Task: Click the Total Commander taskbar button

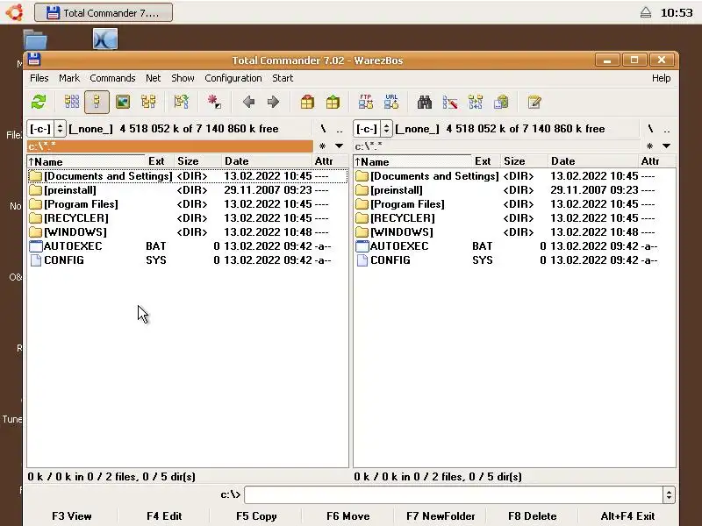Action: [104, 12]
